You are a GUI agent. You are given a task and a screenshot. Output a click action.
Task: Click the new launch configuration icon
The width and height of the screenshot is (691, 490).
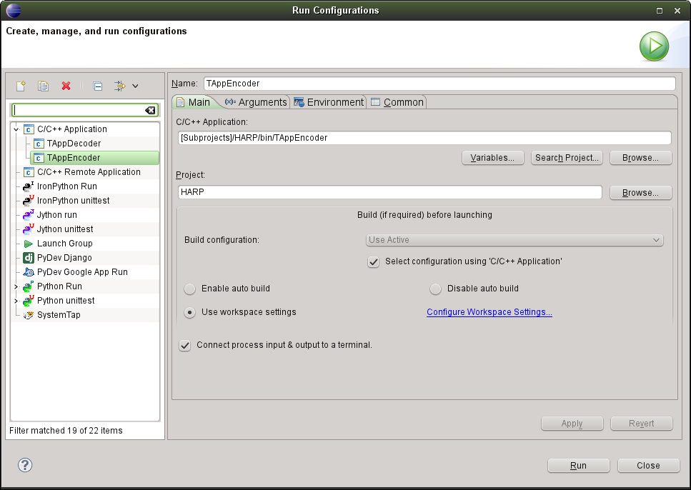[x=21, y=86]
